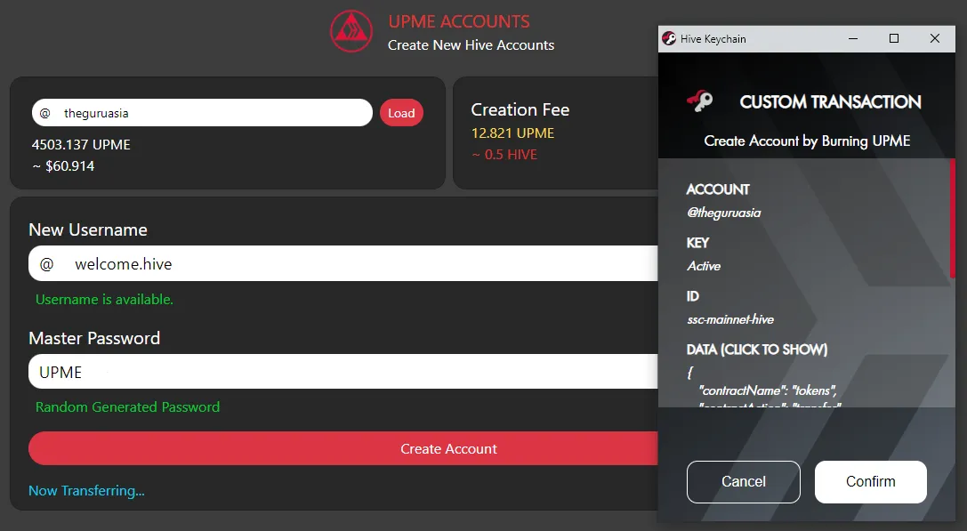Viewport: 967px width, 531px height.
Task: Focus the account name field with theguruasia
Action: click(202, 113)
